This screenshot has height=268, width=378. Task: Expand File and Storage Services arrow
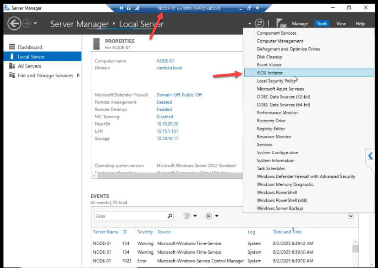point(78,75)
